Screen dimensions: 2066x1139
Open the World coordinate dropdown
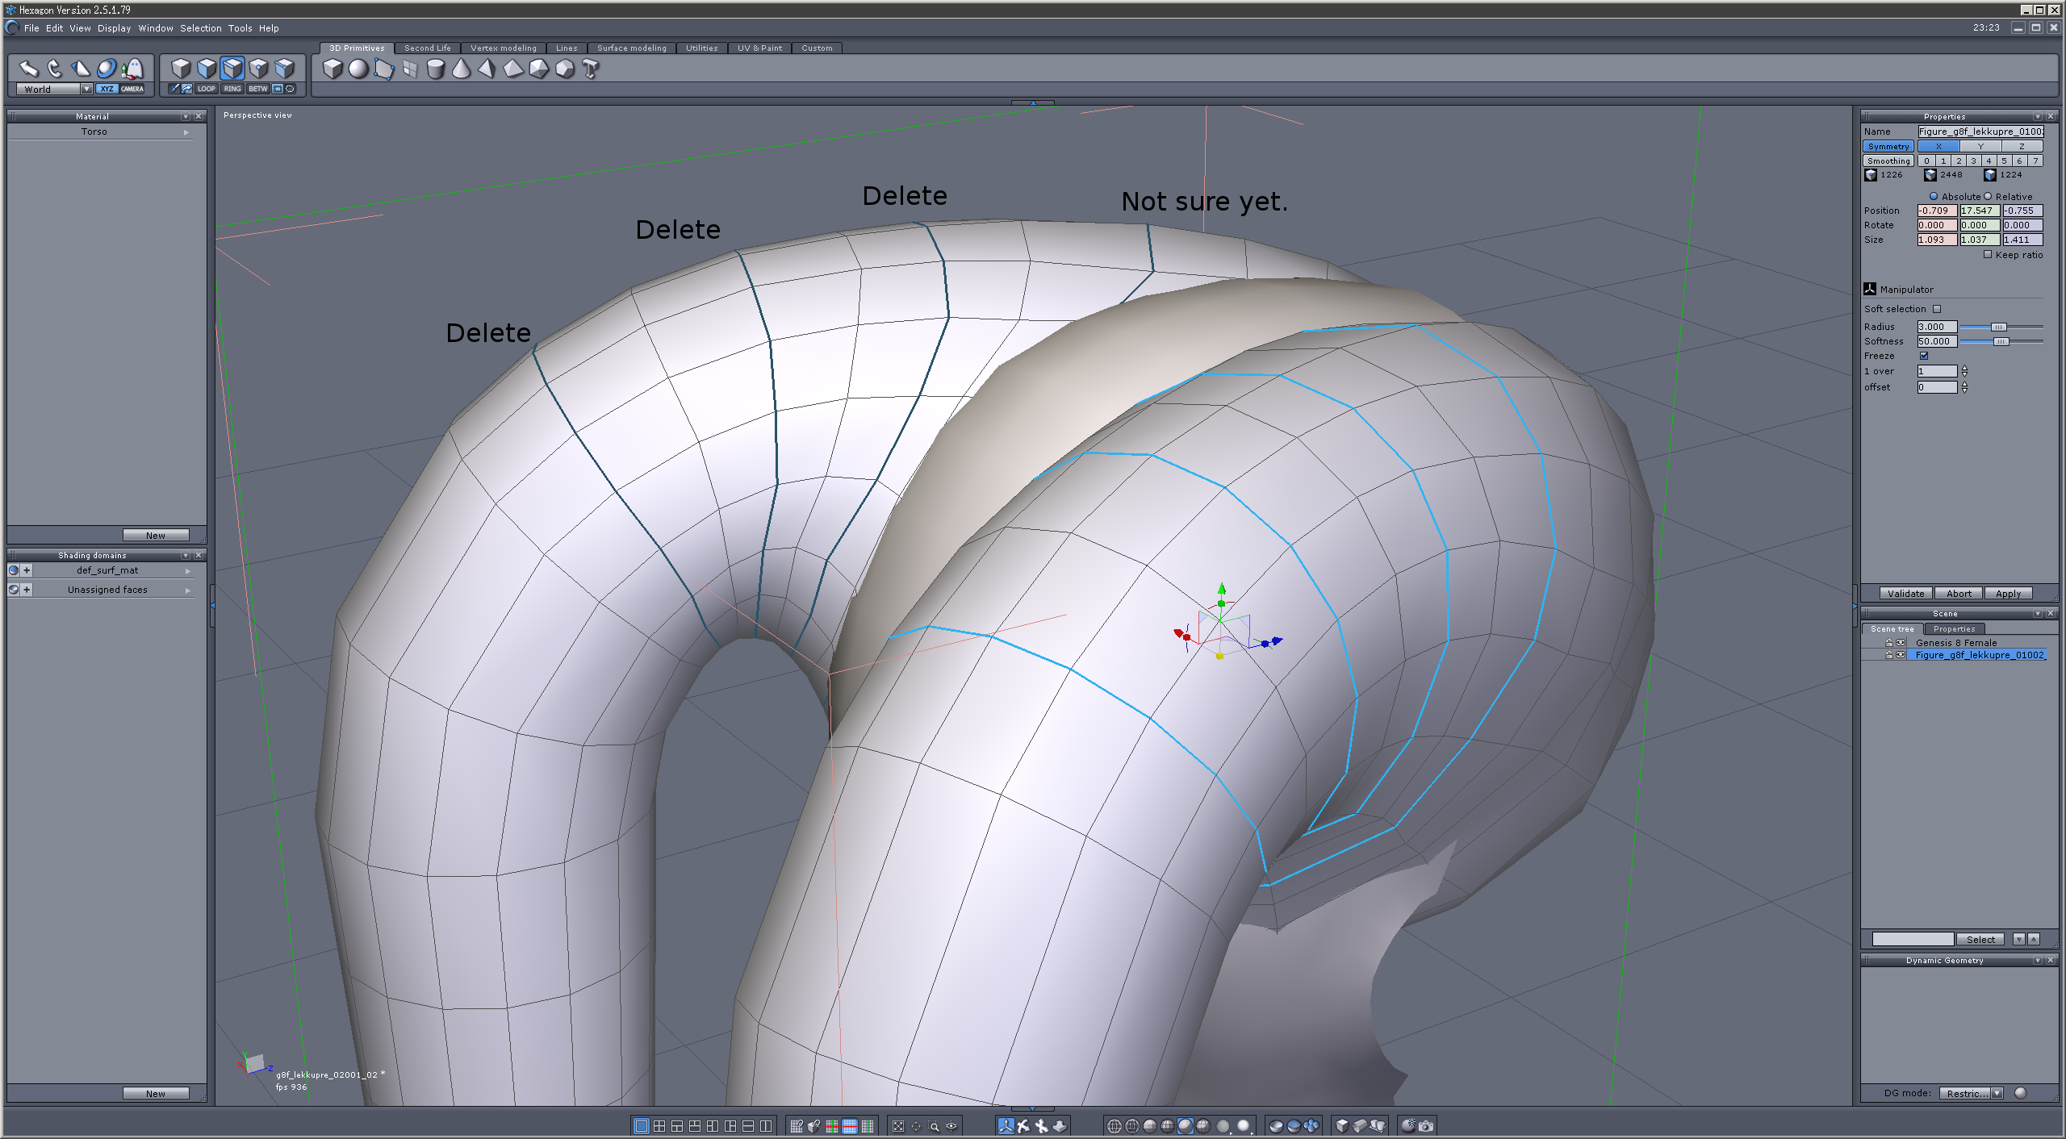point(86,89)
